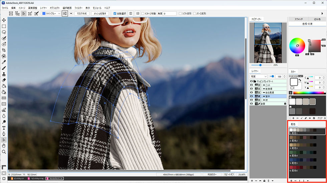Hide the 背景 layer
The width and height of the screenshot is (327, 183).
coord(251,103)
